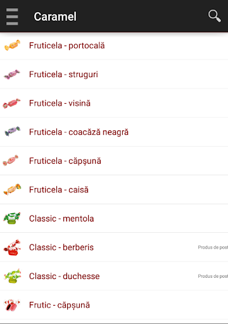The width and height of the screenshot is (228, 324).
Task: Select Fruticela - struguri list entry
Action: [x=114, y=74]
